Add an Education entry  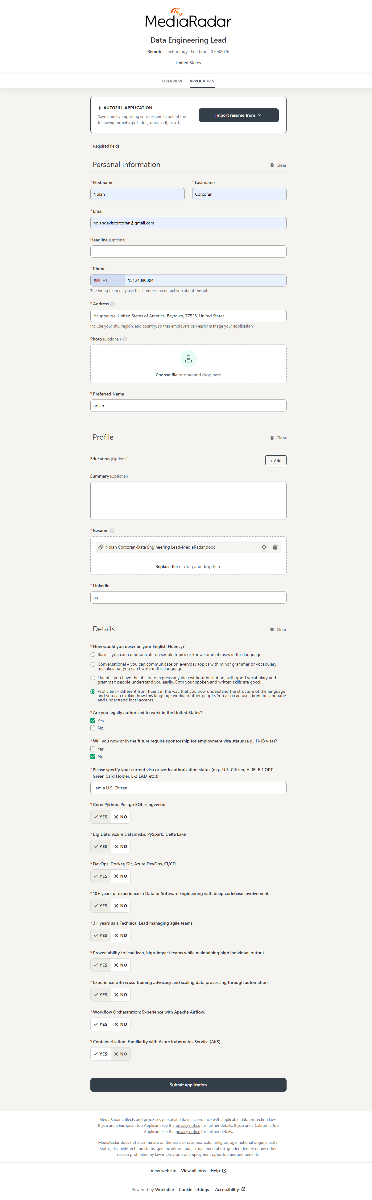coord(276,461)
